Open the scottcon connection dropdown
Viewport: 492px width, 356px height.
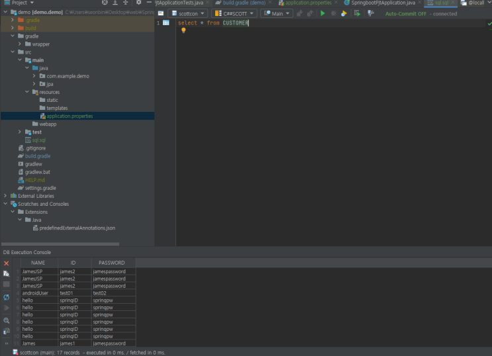(187, 13)
